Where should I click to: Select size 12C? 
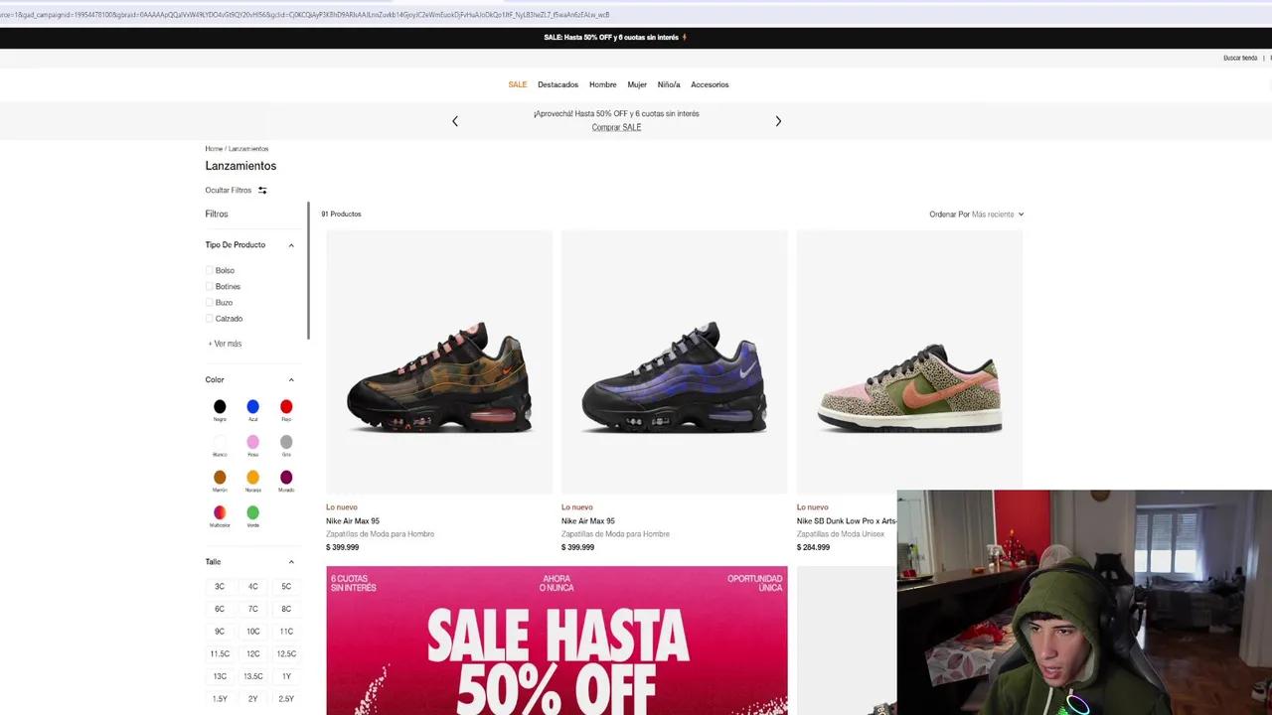[x=252, y=654]
